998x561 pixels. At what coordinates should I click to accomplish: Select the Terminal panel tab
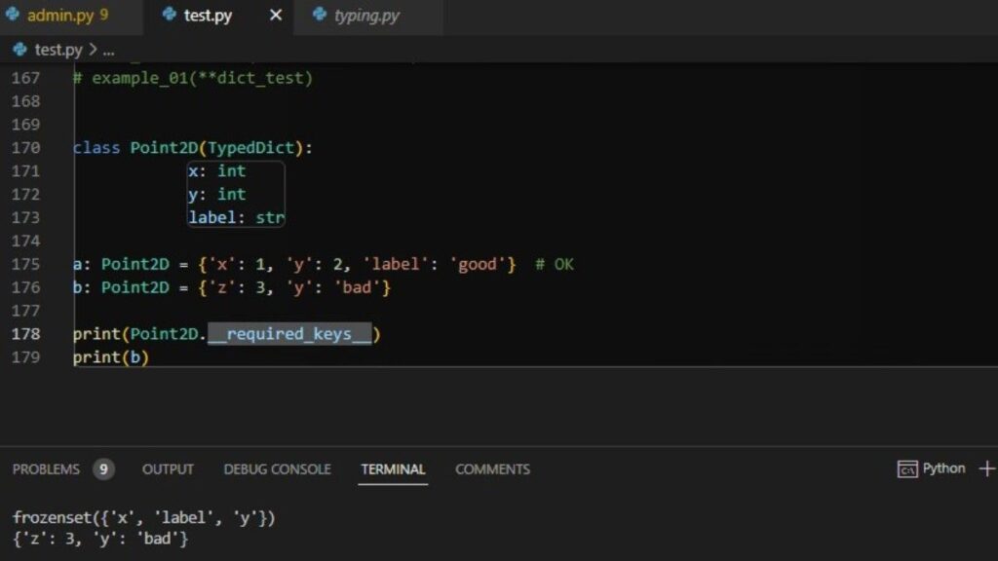(393, 469)
